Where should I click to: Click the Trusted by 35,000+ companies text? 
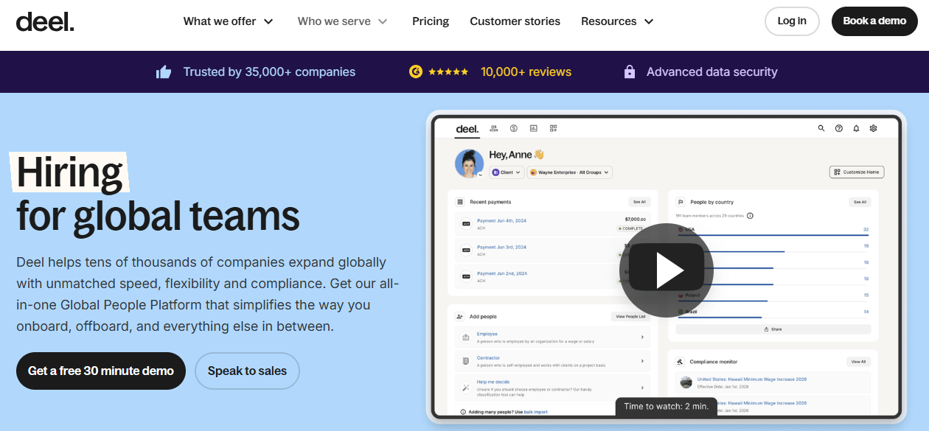coord(269,71)
